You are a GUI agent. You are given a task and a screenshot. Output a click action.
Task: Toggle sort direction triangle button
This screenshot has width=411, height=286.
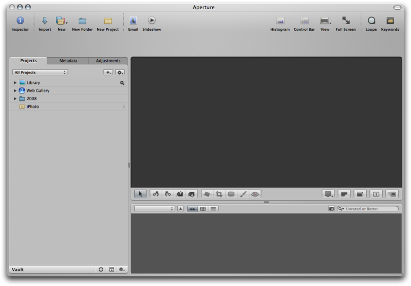(x=181, y=209)
